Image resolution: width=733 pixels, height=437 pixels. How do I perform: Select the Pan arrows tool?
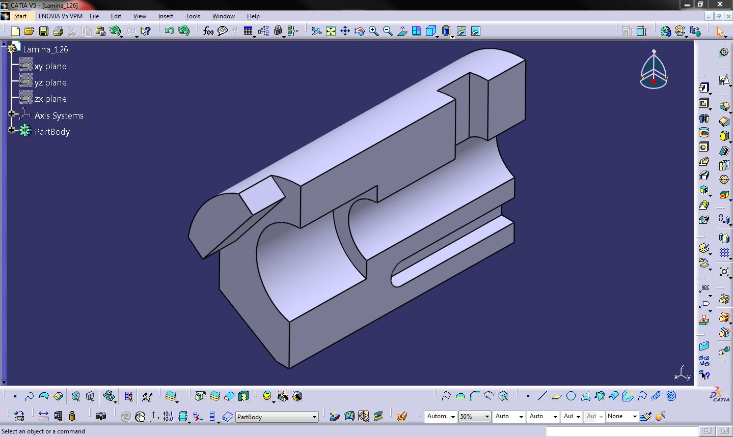click(345, 31)
